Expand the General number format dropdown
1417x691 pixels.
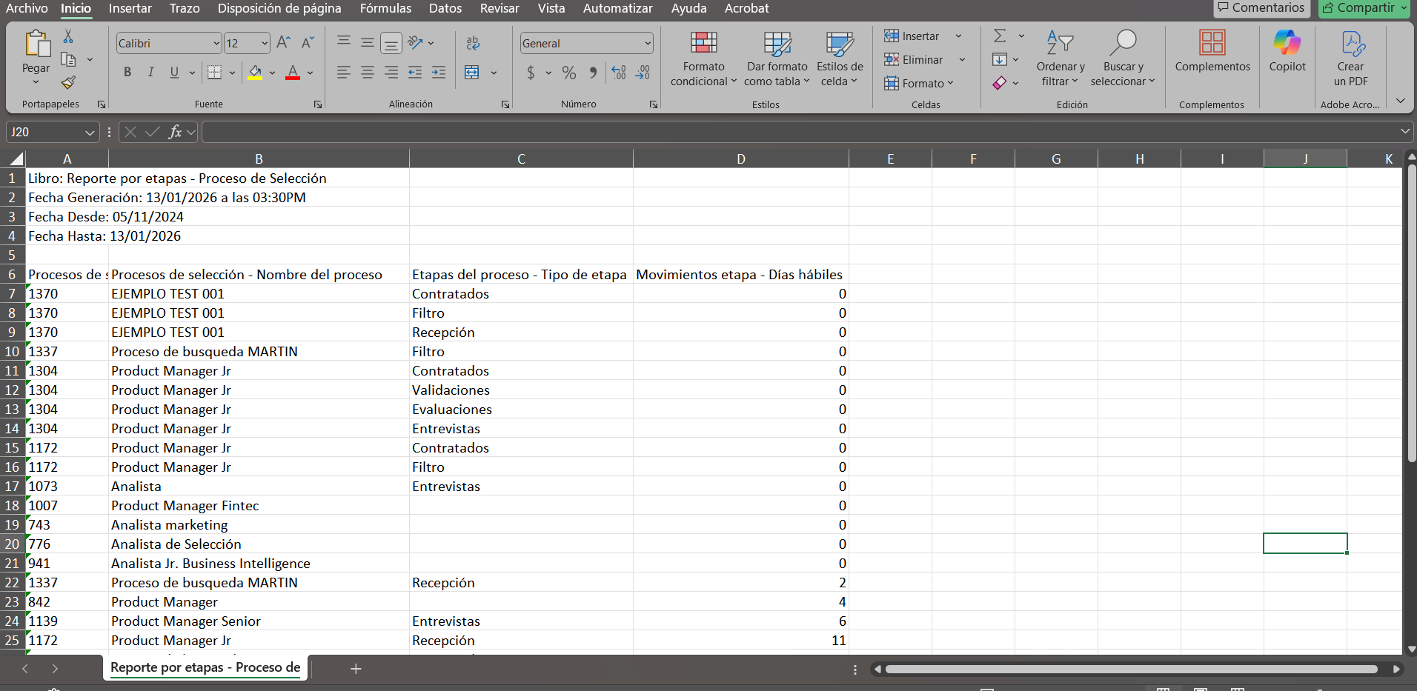648,43
